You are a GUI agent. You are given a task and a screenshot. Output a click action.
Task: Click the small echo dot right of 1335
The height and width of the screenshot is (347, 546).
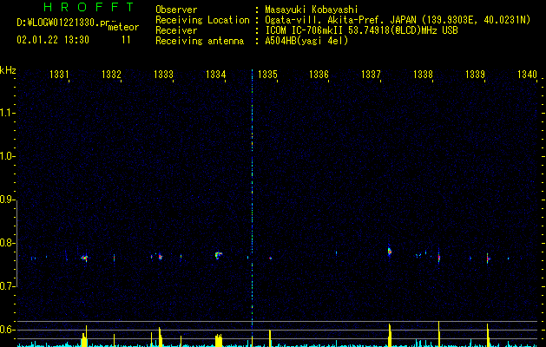[270, 258]
